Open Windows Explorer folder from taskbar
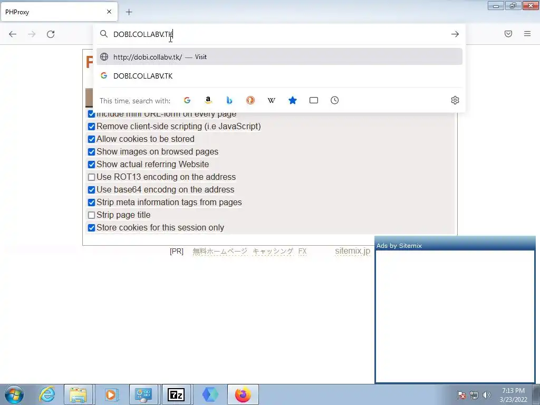The width and height of the screenshot is (540, 405). point(78,394)
